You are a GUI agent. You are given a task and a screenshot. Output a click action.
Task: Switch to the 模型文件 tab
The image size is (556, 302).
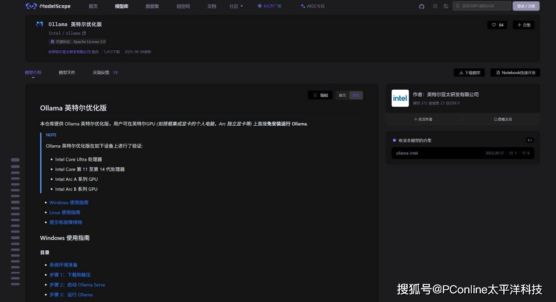point(67,72)
